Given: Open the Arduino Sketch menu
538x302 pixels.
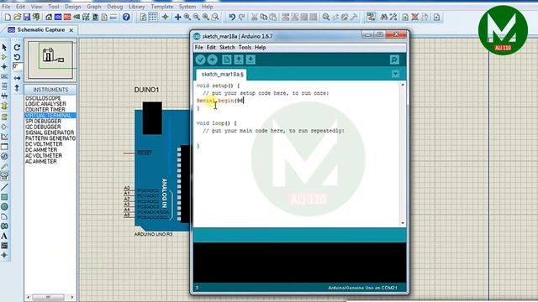Looking at the screenshot, I should click(227, 47).
